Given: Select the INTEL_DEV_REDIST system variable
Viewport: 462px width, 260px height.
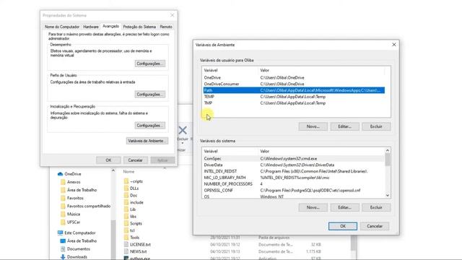Looking at the screenshot, I should [x=294, y=171].
